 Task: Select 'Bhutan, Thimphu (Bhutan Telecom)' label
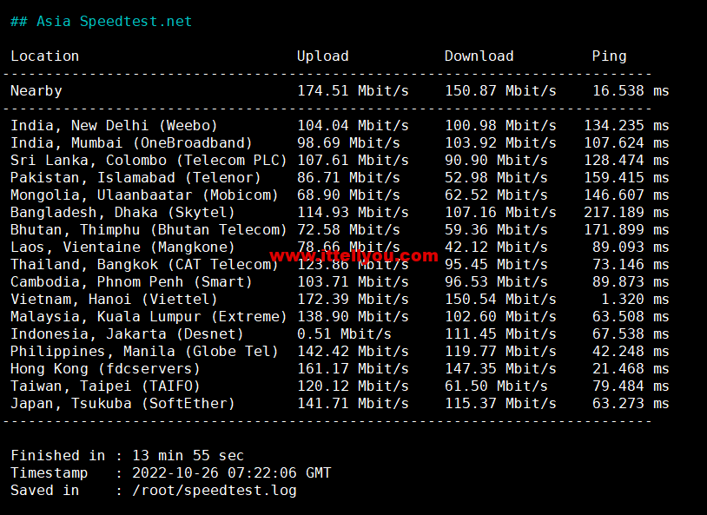tap(149, 230)
